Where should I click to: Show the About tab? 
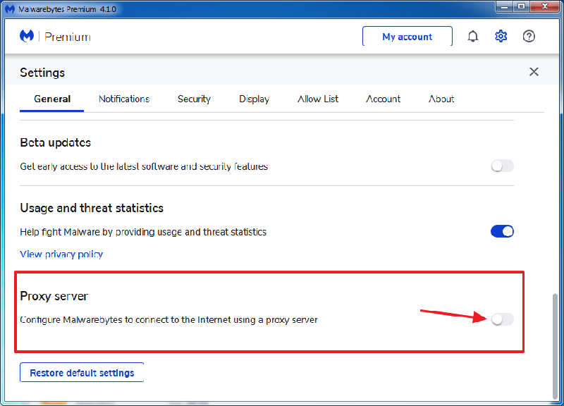coord(441,99)
